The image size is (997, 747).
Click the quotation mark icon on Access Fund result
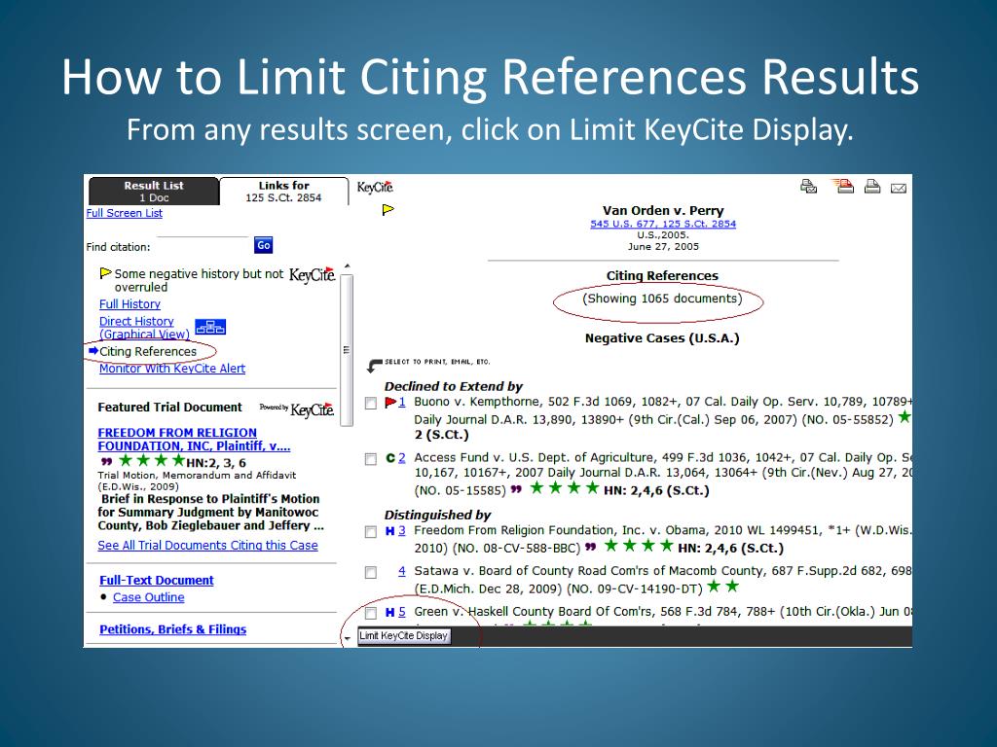pos(516,490)
